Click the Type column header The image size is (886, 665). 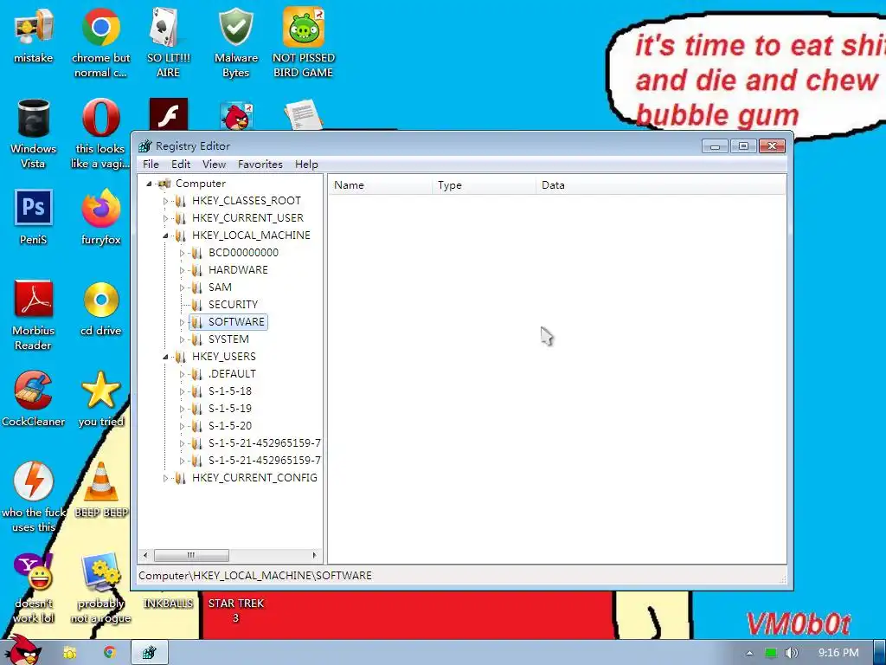click(484, 185)
